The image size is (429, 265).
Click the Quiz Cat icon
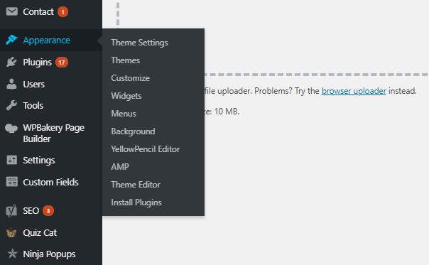11,232
